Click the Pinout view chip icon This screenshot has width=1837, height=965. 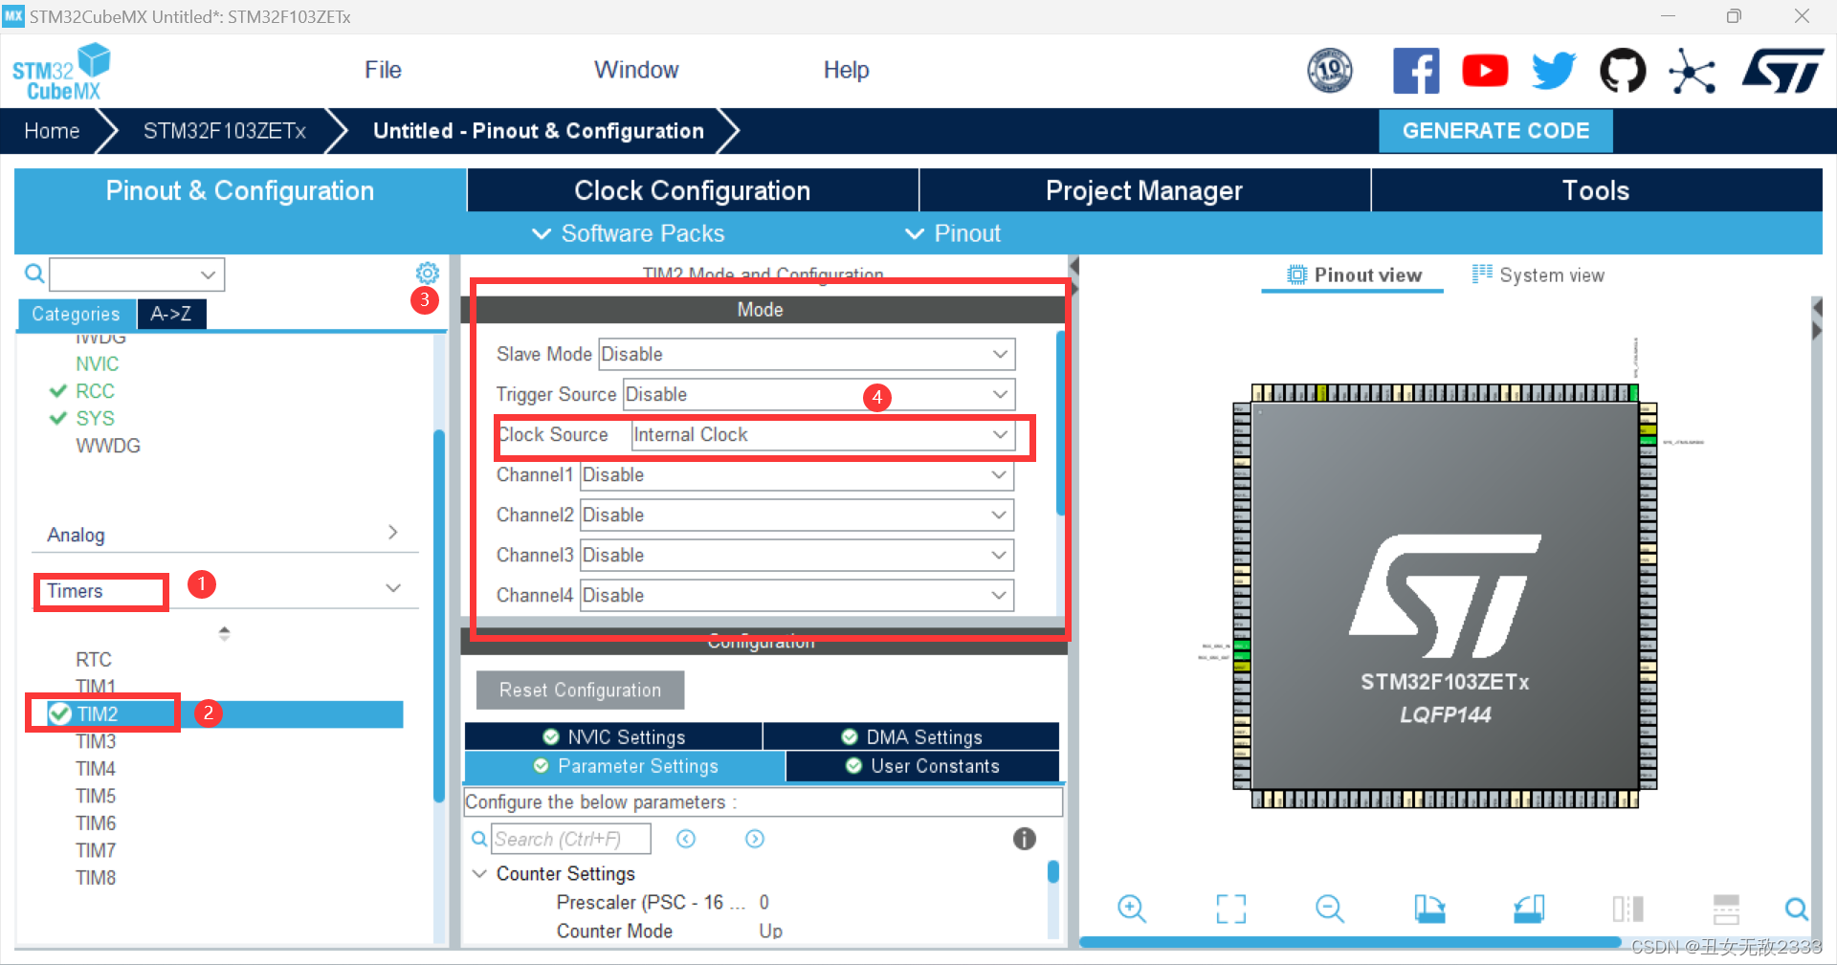click(x=1296, y=274)
